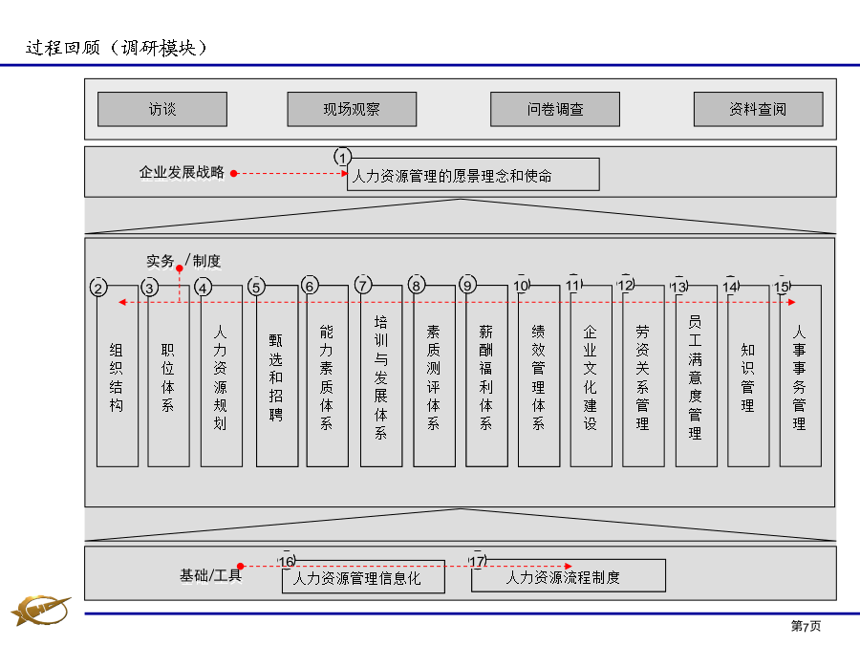Select the 绩效管理体系 column
The height and width of the screenshot is (645, 860).
[539, 376]
